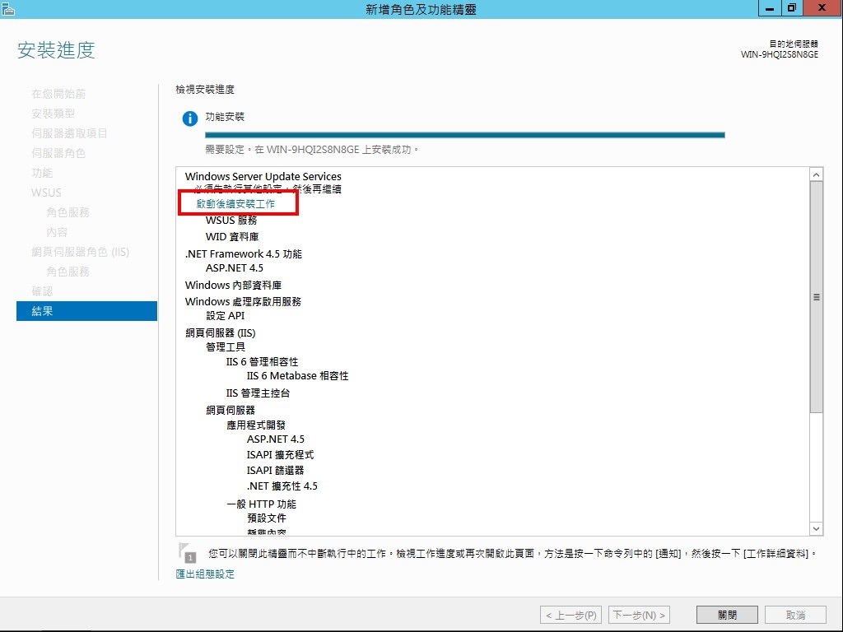Maximize the wizard window
The image size is (843, 632).
pyautogui.click(x=791, y=8)
